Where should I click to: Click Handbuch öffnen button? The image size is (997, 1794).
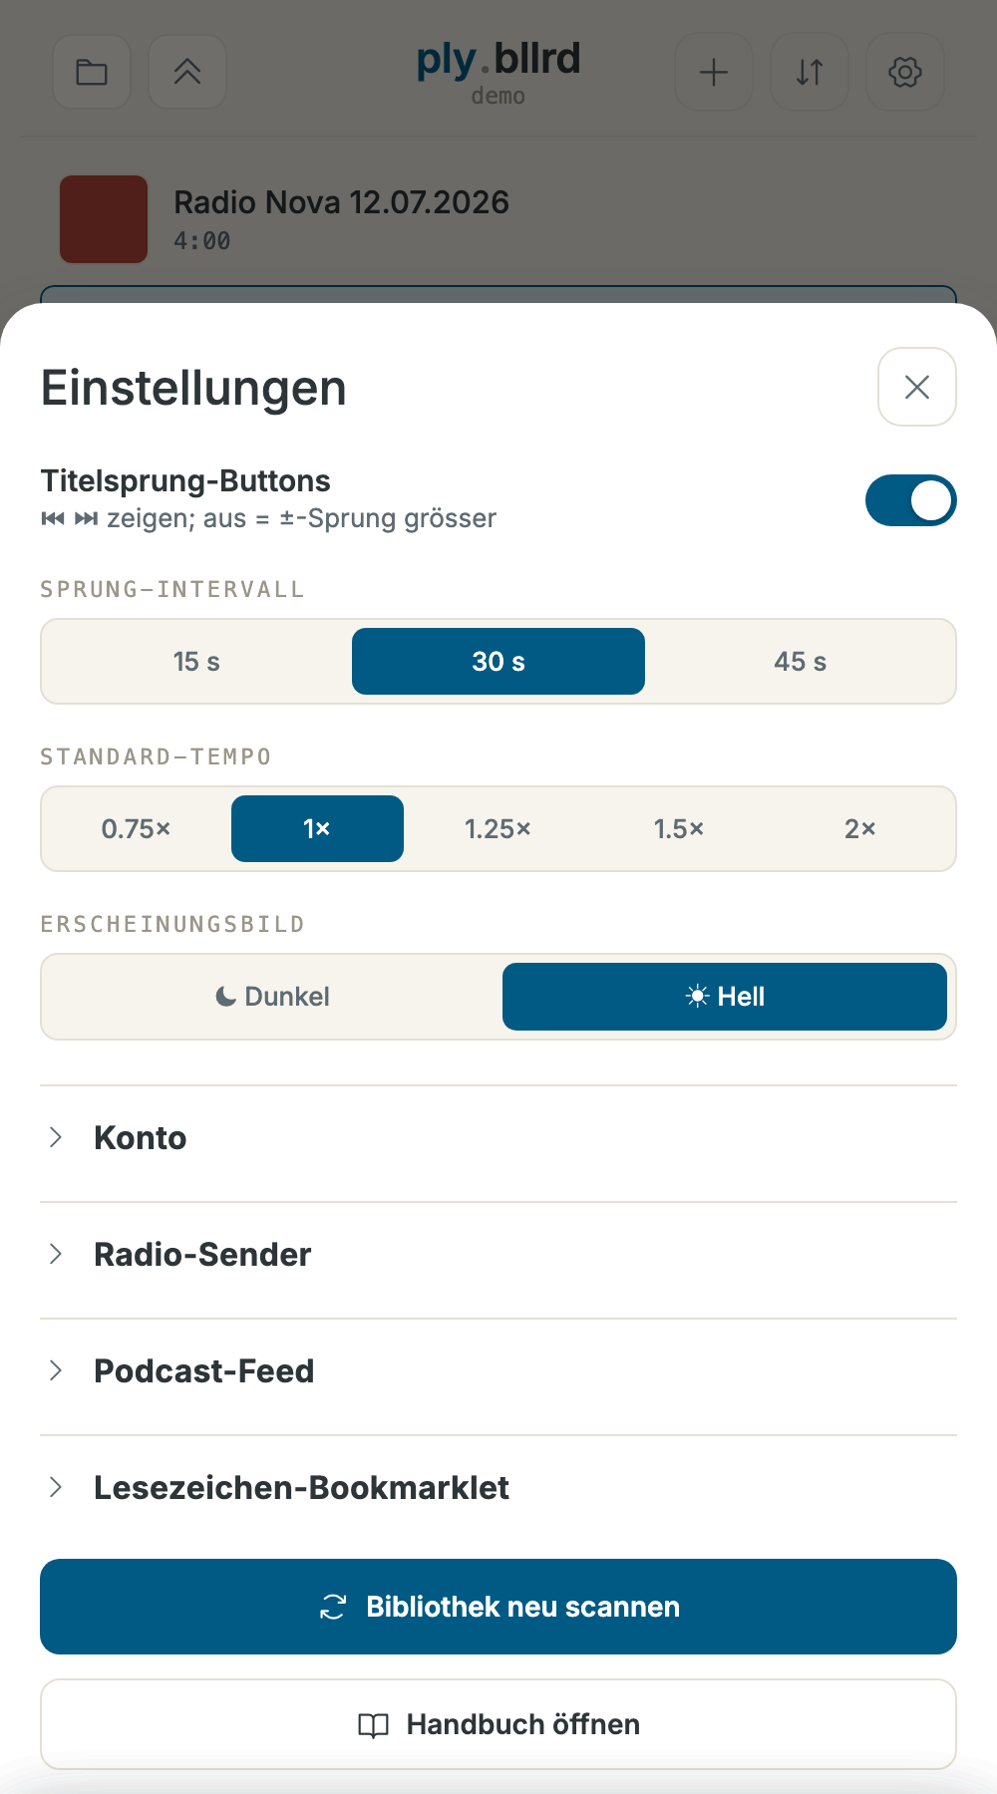coord(498,1724)
